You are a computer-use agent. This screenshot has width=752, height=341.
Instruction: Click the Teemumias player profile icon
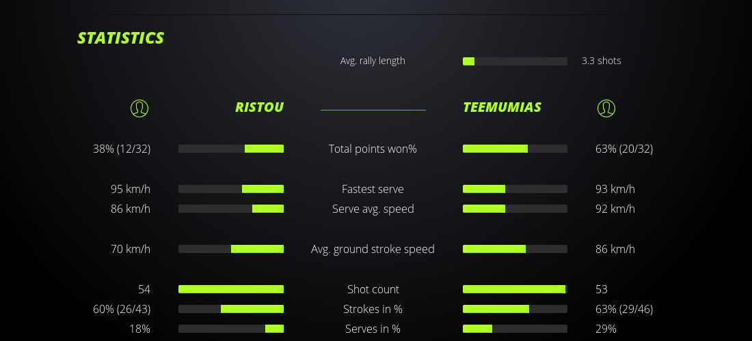coord(606,108)
